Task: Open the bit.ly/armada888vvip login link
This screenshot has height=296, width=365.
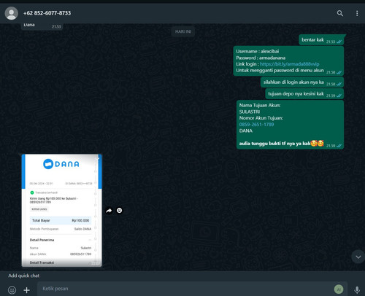Action: (289, 64)
